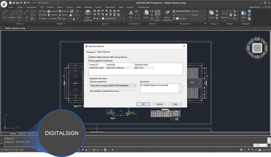Click the Explode tool

[x=53, y=11]
